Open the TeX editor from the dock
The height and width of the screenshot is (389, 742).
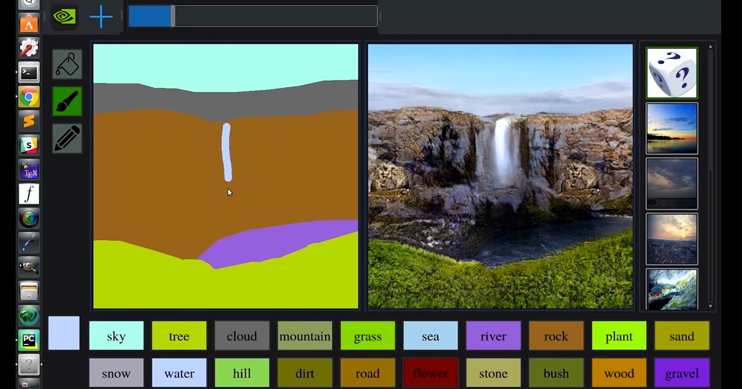pyautogui.click(x=28, y=170)
